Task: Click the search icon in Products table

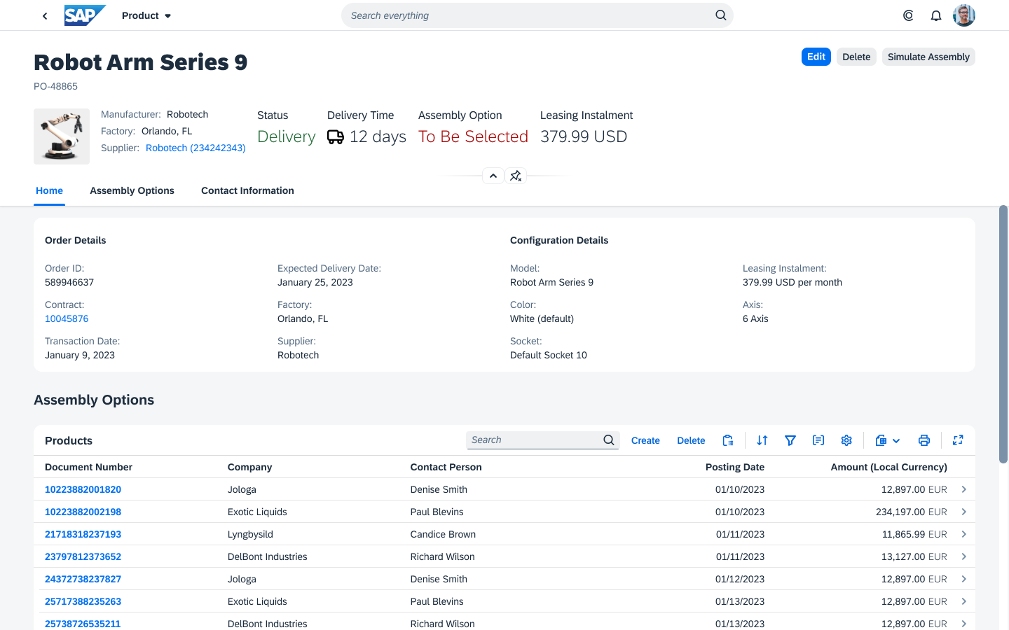Action: click(x=609, y=440)
